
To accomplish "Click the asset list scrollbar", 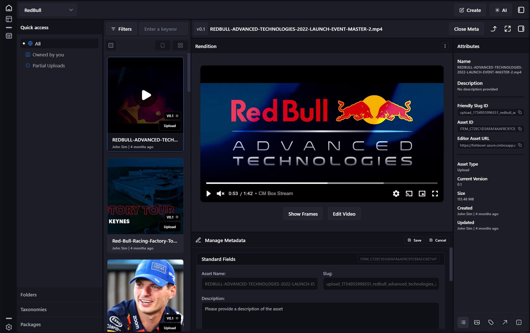I will (189, 72).
